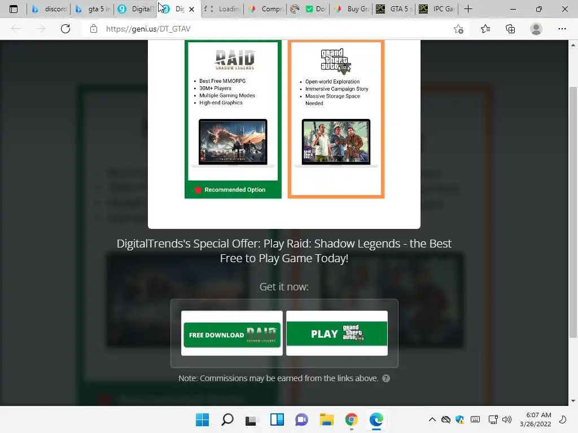Open Settings and more menu
Screen dimensions: 578x433
click(562, 29)
